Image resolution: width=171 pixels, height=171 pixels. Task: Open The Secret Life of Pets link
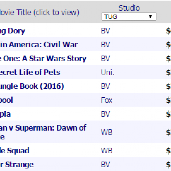30,72
